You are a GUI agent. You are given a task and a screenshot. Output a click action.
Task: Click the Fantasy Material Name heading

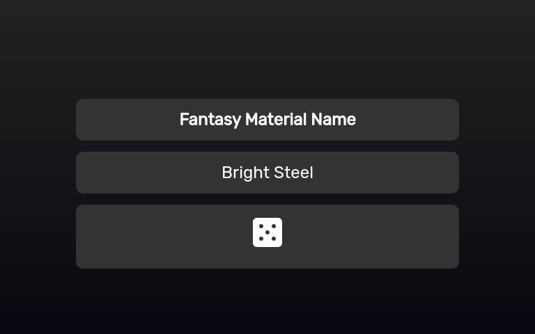[x=267, y=120]
